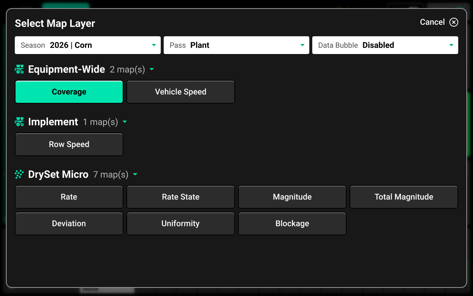Select the Uniformity map layer
Screen dimensions: 473x296
tap(181, 223)
